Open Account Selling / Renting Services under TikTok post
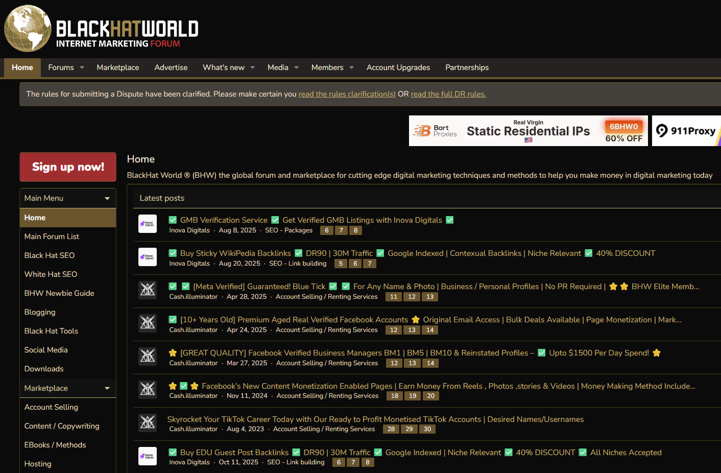The image size is (721, 473). click(x=324, y=429)
